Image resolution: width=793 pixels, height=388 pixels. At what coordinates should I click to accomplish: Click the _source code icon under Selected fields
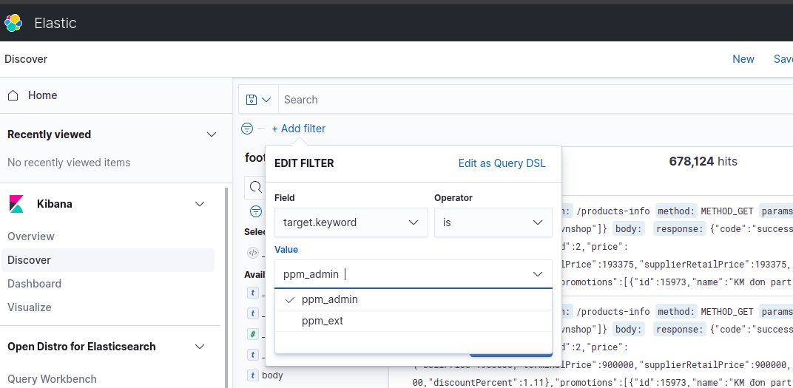pyautogui.click(x=253, y=253)
